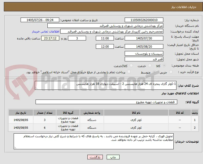
Task: Click quantity 3 in row 1
Action: click(45, 120)
